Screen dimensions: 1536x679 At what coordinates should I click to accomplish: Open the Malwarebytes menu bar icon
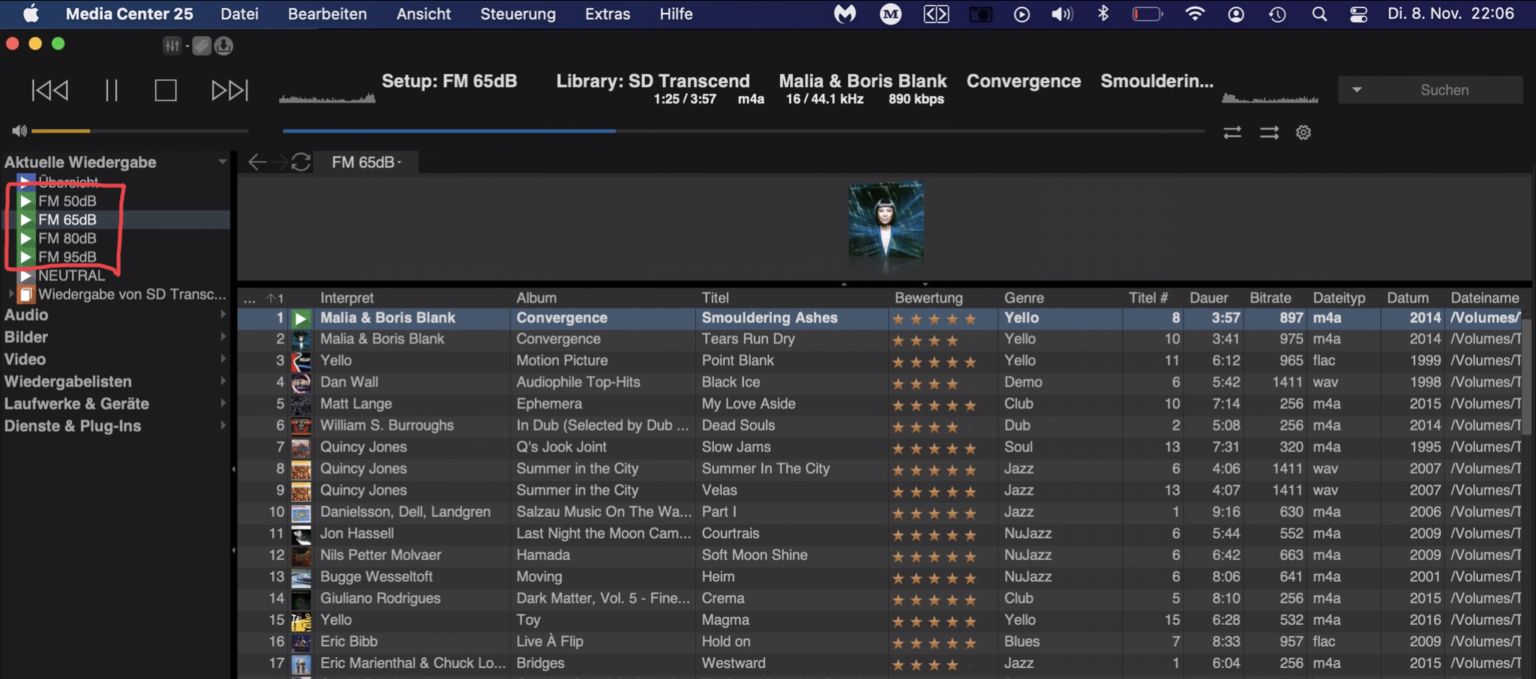tap(845, 13)
